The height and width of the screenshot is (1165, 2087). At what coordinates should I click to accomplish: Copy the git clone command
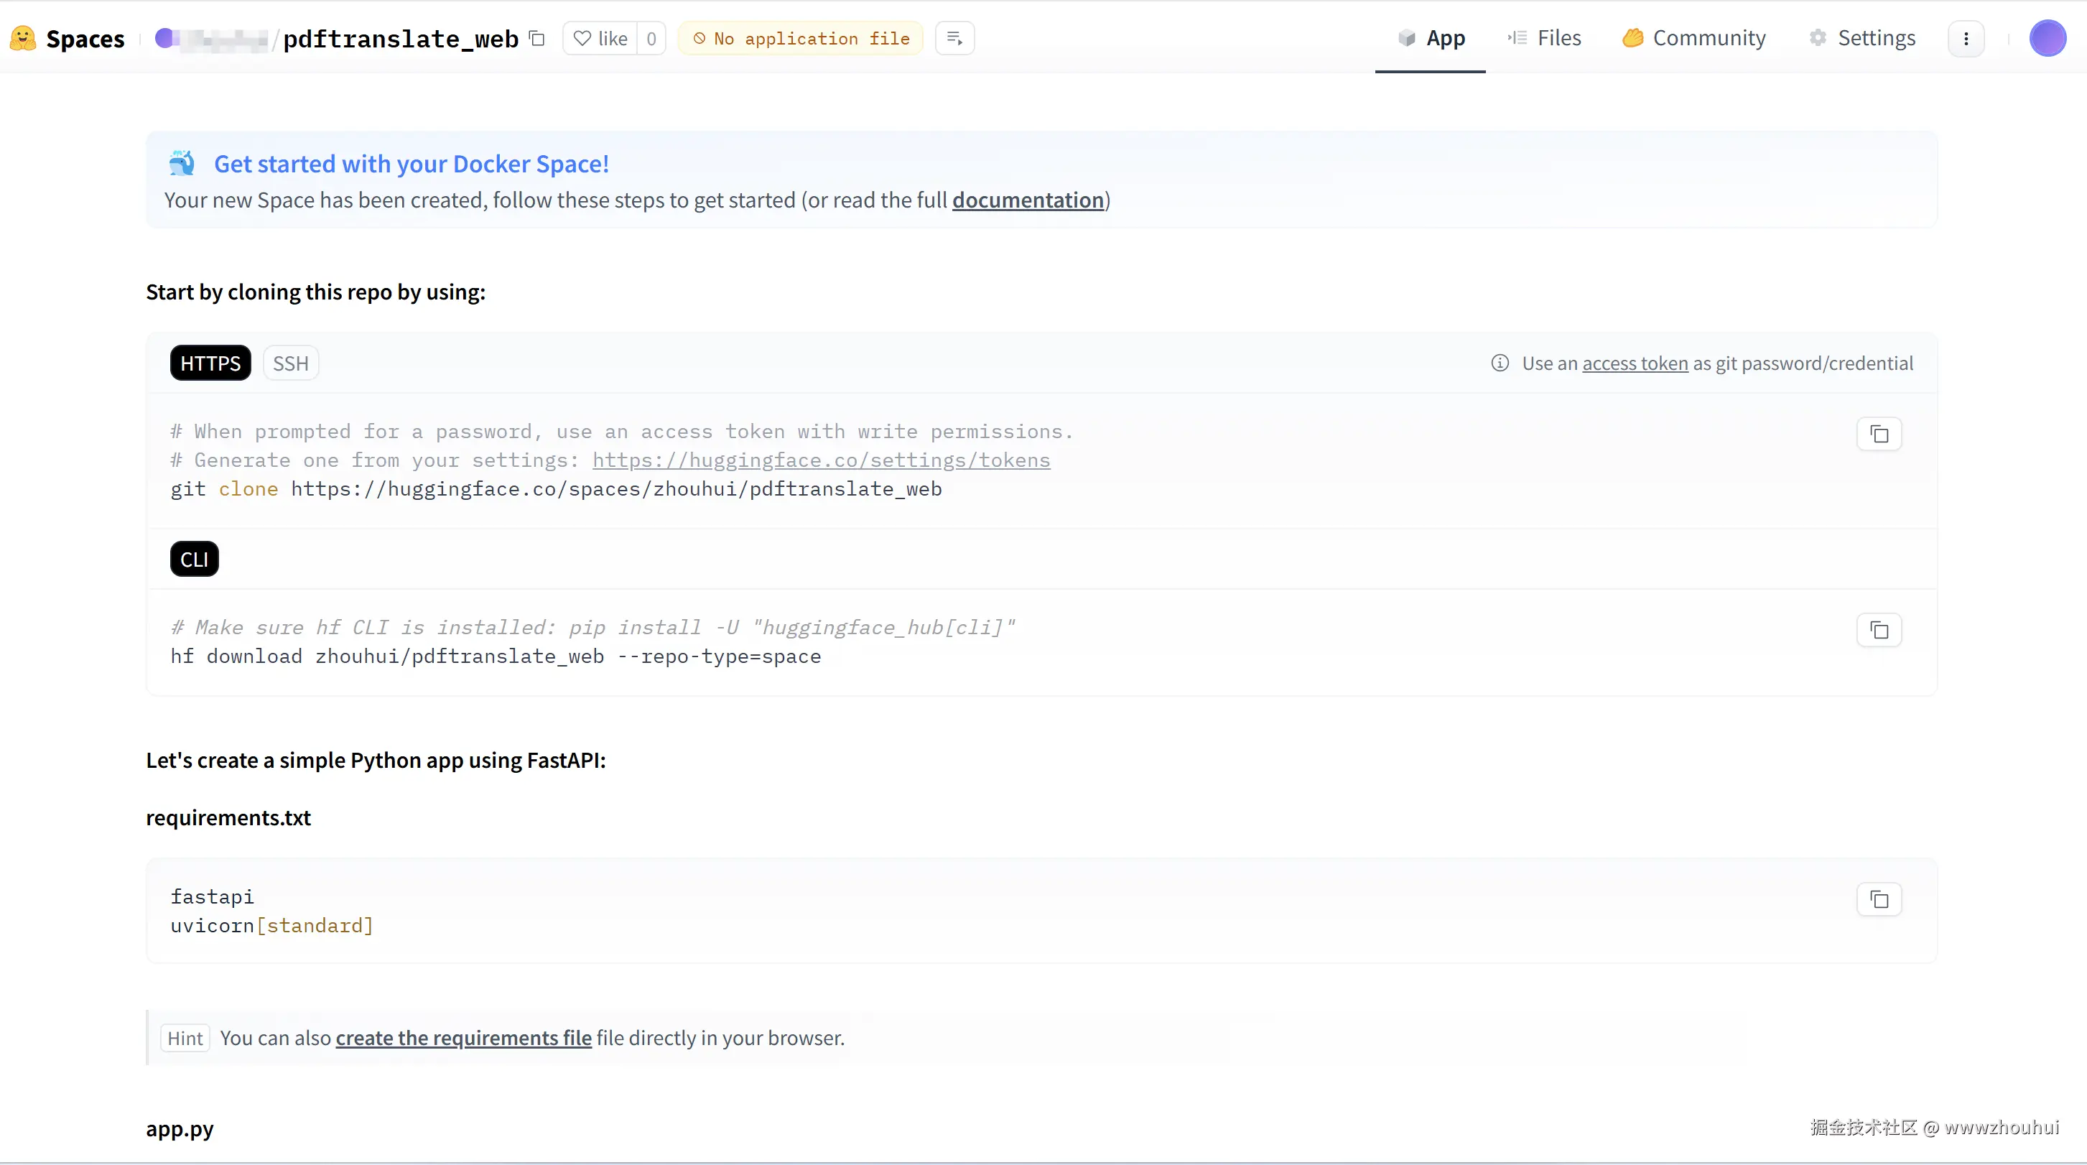click(x=1879, y=435)
